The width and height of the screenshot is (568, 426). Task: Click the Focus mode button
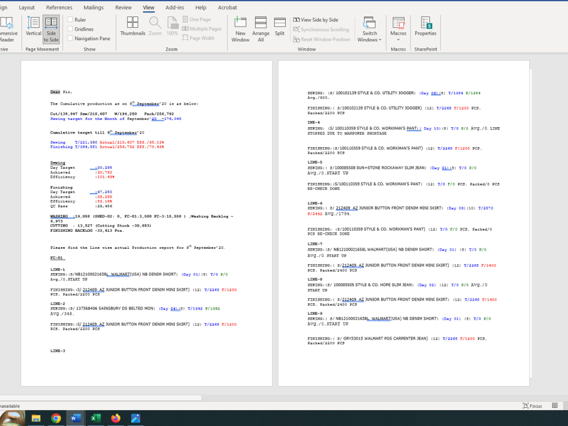[x=532, y=406]
